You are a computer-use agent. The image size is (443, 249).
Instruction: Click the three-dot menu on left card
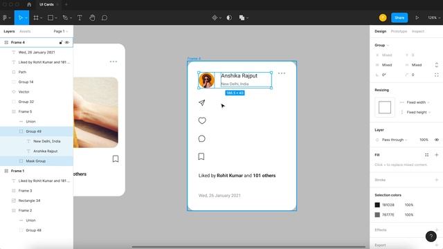pyautogui.click(x=114, y=62)
